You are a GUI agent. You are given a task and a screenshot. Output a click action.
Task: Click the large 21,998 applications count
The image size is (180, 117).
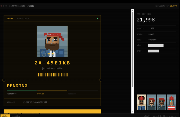coord(146,20)
